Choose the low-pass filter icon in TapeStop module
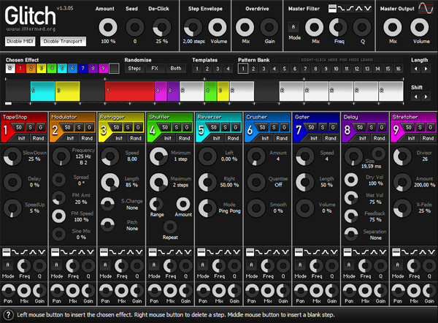438x323 pixels. click(15, 252)
